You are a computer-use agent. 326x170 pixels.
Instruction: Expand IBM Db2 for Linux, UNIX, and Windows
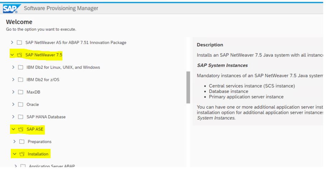13,67
